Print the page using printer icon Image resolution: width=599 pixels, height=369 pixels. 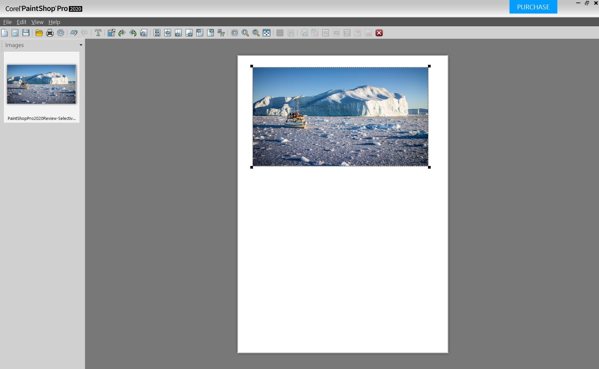[50, 33]
